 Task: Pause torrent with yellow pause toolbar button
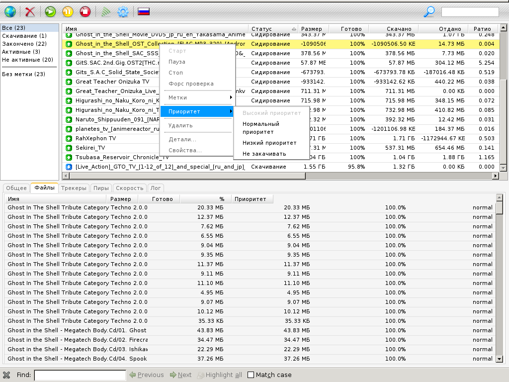pos(68,12)
